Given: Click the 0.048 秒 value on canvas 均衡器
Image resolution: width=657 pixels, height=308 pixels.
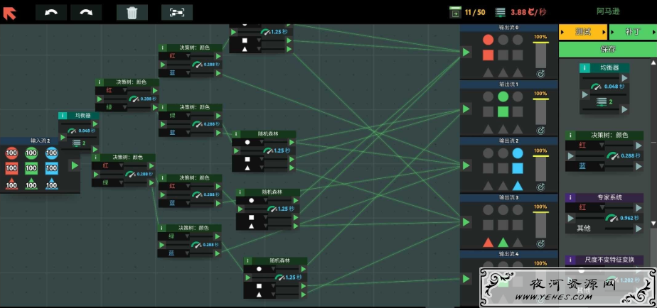Looking at the screenshot, I should tap(86, 131).
